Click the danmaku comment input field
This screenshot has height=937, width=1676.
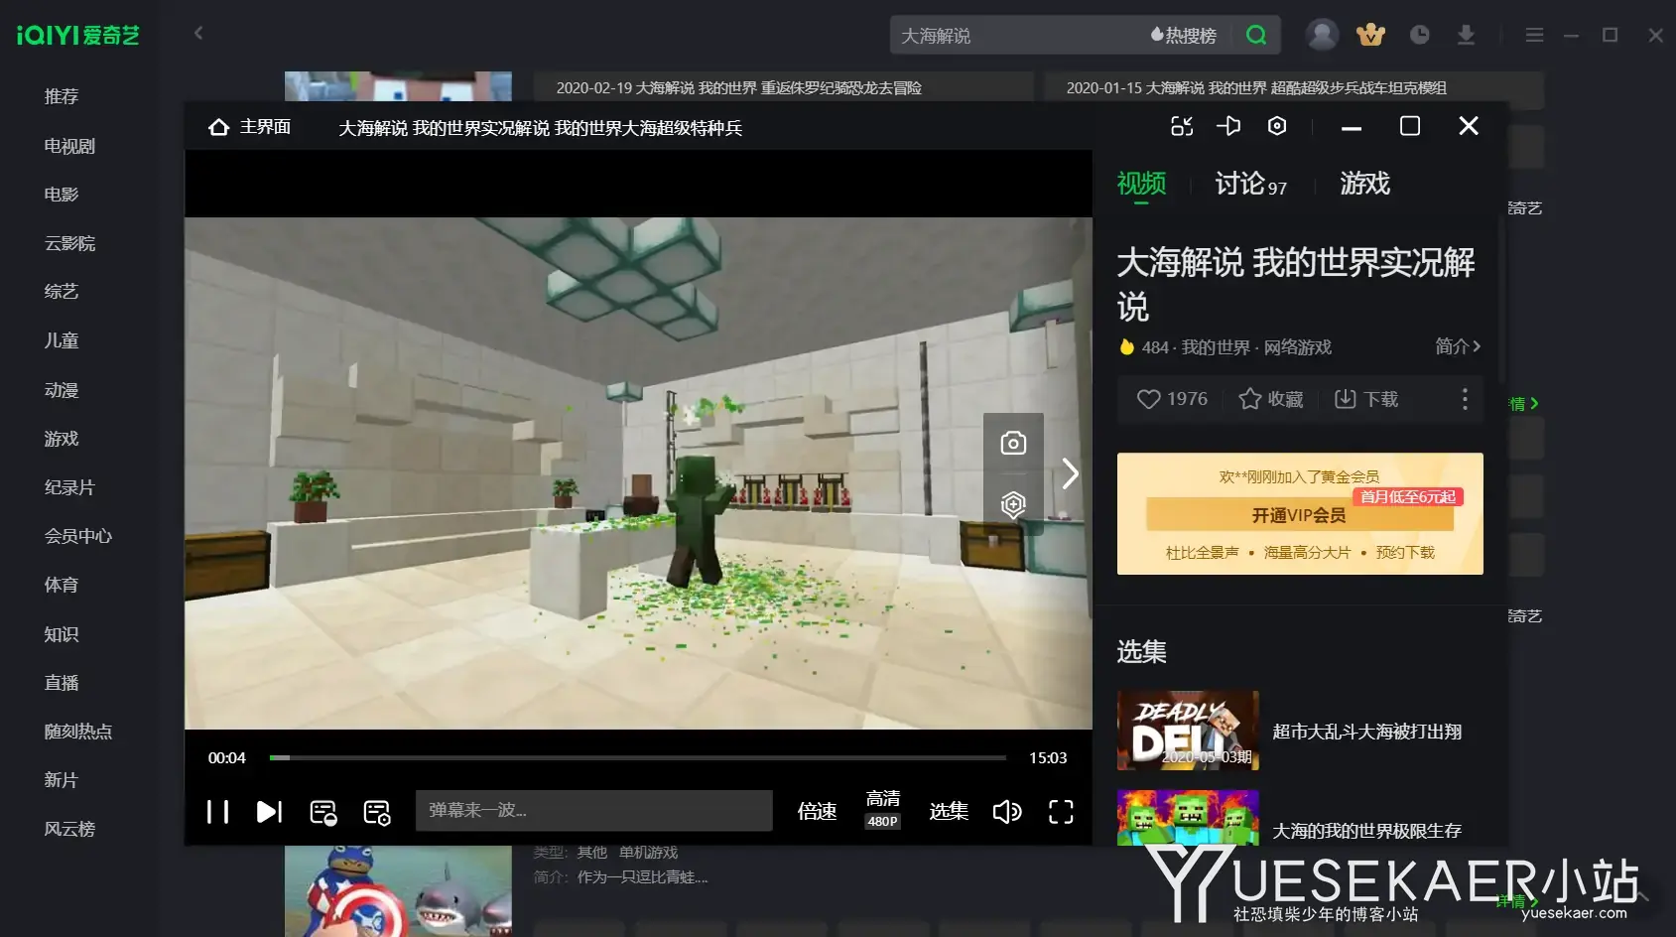coord(593,811)
